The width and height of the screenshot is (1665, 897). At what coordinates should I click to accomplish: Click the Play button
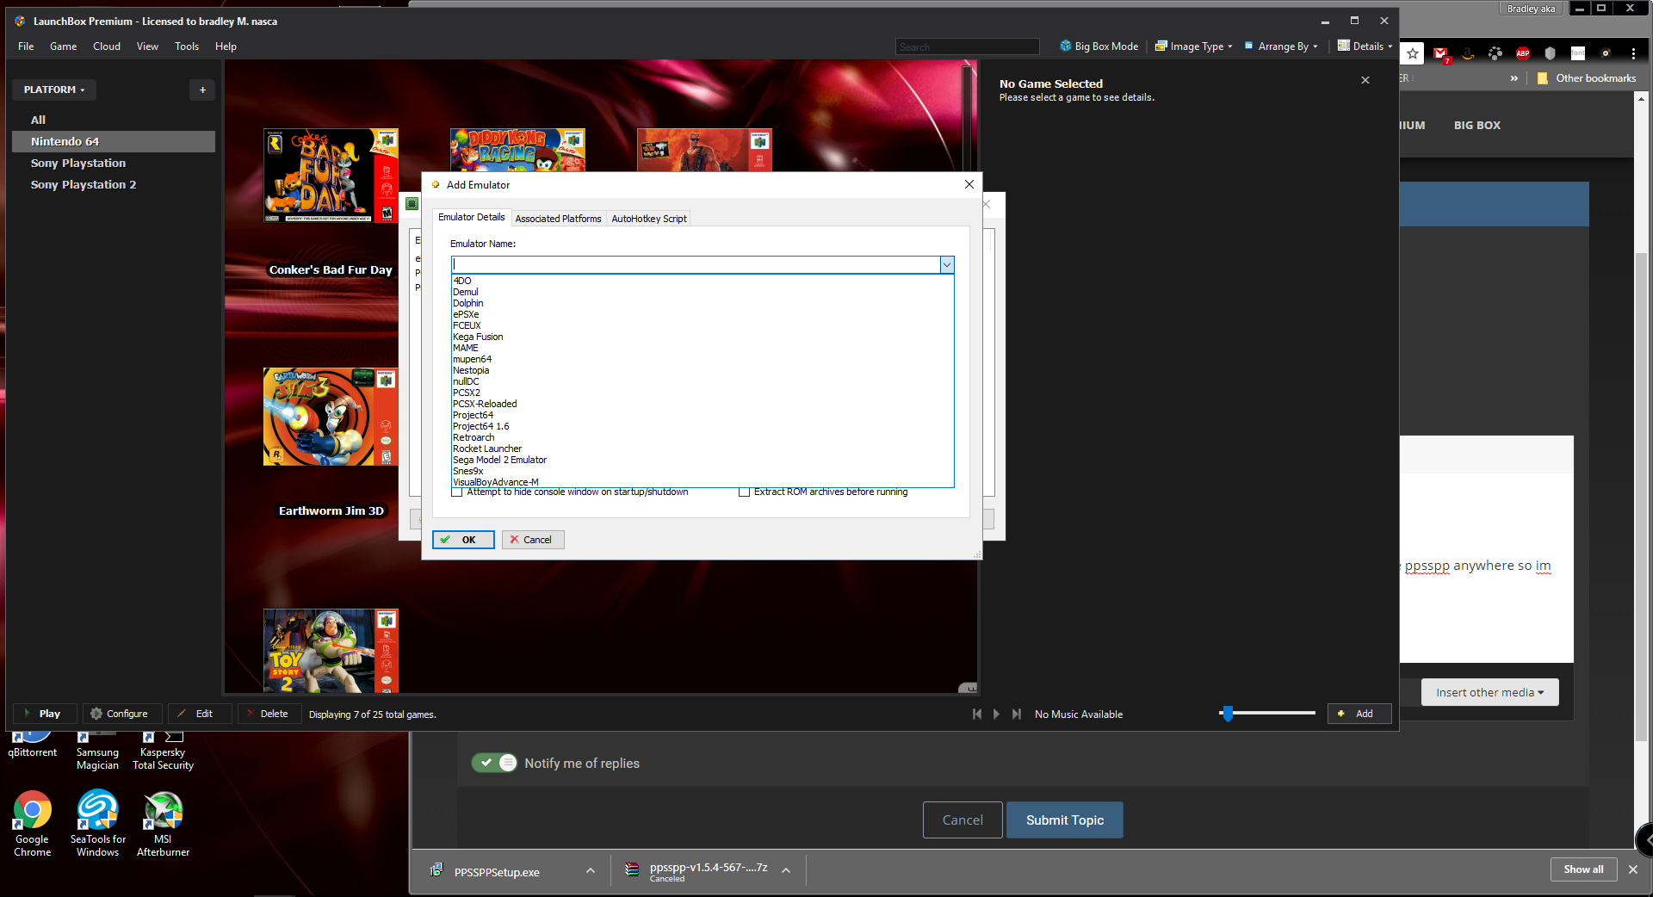(x=45, y=714)
